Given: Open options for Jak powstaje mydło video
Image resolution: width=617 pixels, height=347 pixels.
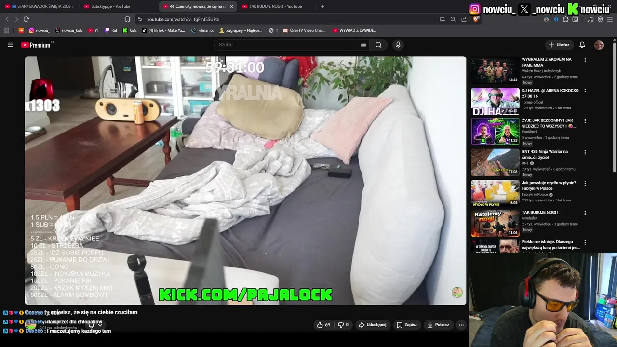Looking at the screenshot, I should [585, 183].
